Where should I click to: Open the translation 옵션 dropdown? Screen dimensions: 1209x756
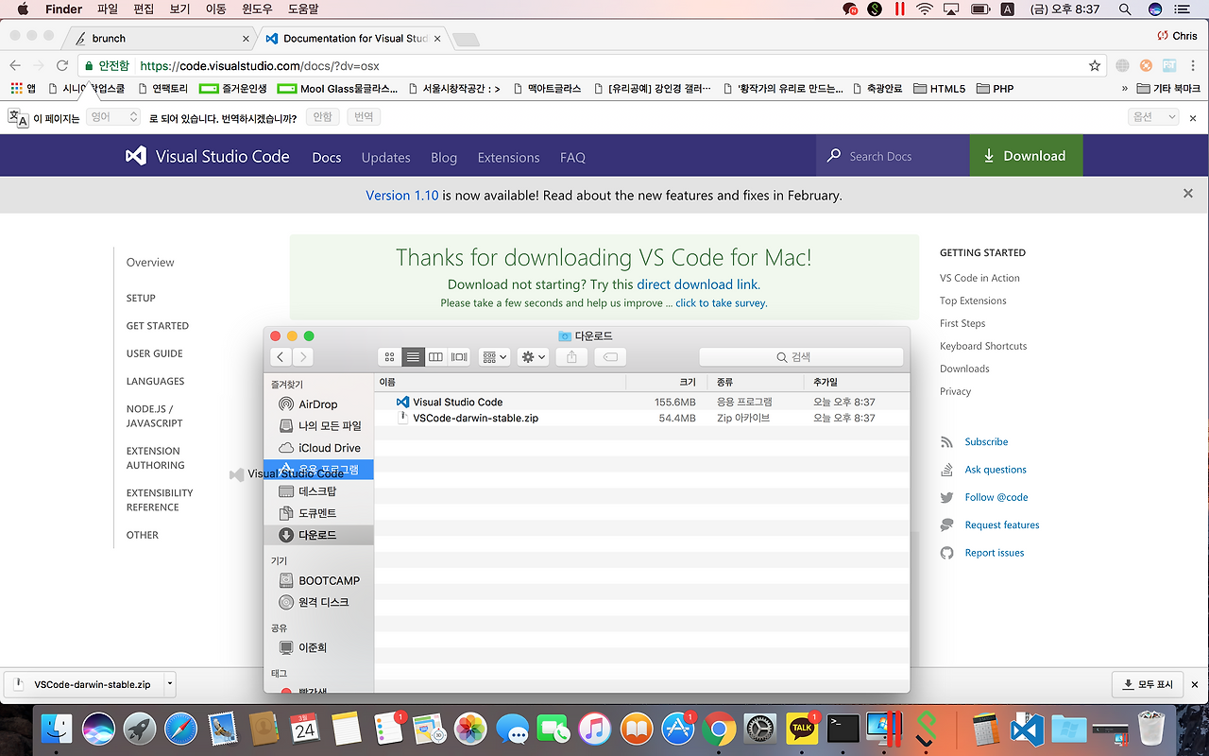pyautogui.click(x=1153, y=117)
